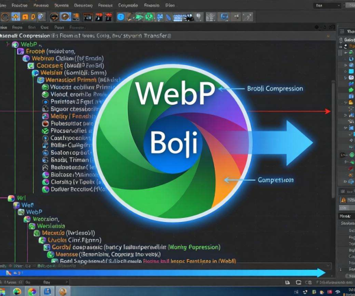Expand the root WebP tree node arrow

[x=8, y=44]
